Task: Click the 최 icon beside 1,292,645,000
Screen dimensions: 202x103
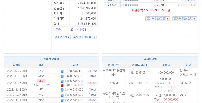Action: pos(62,100)
